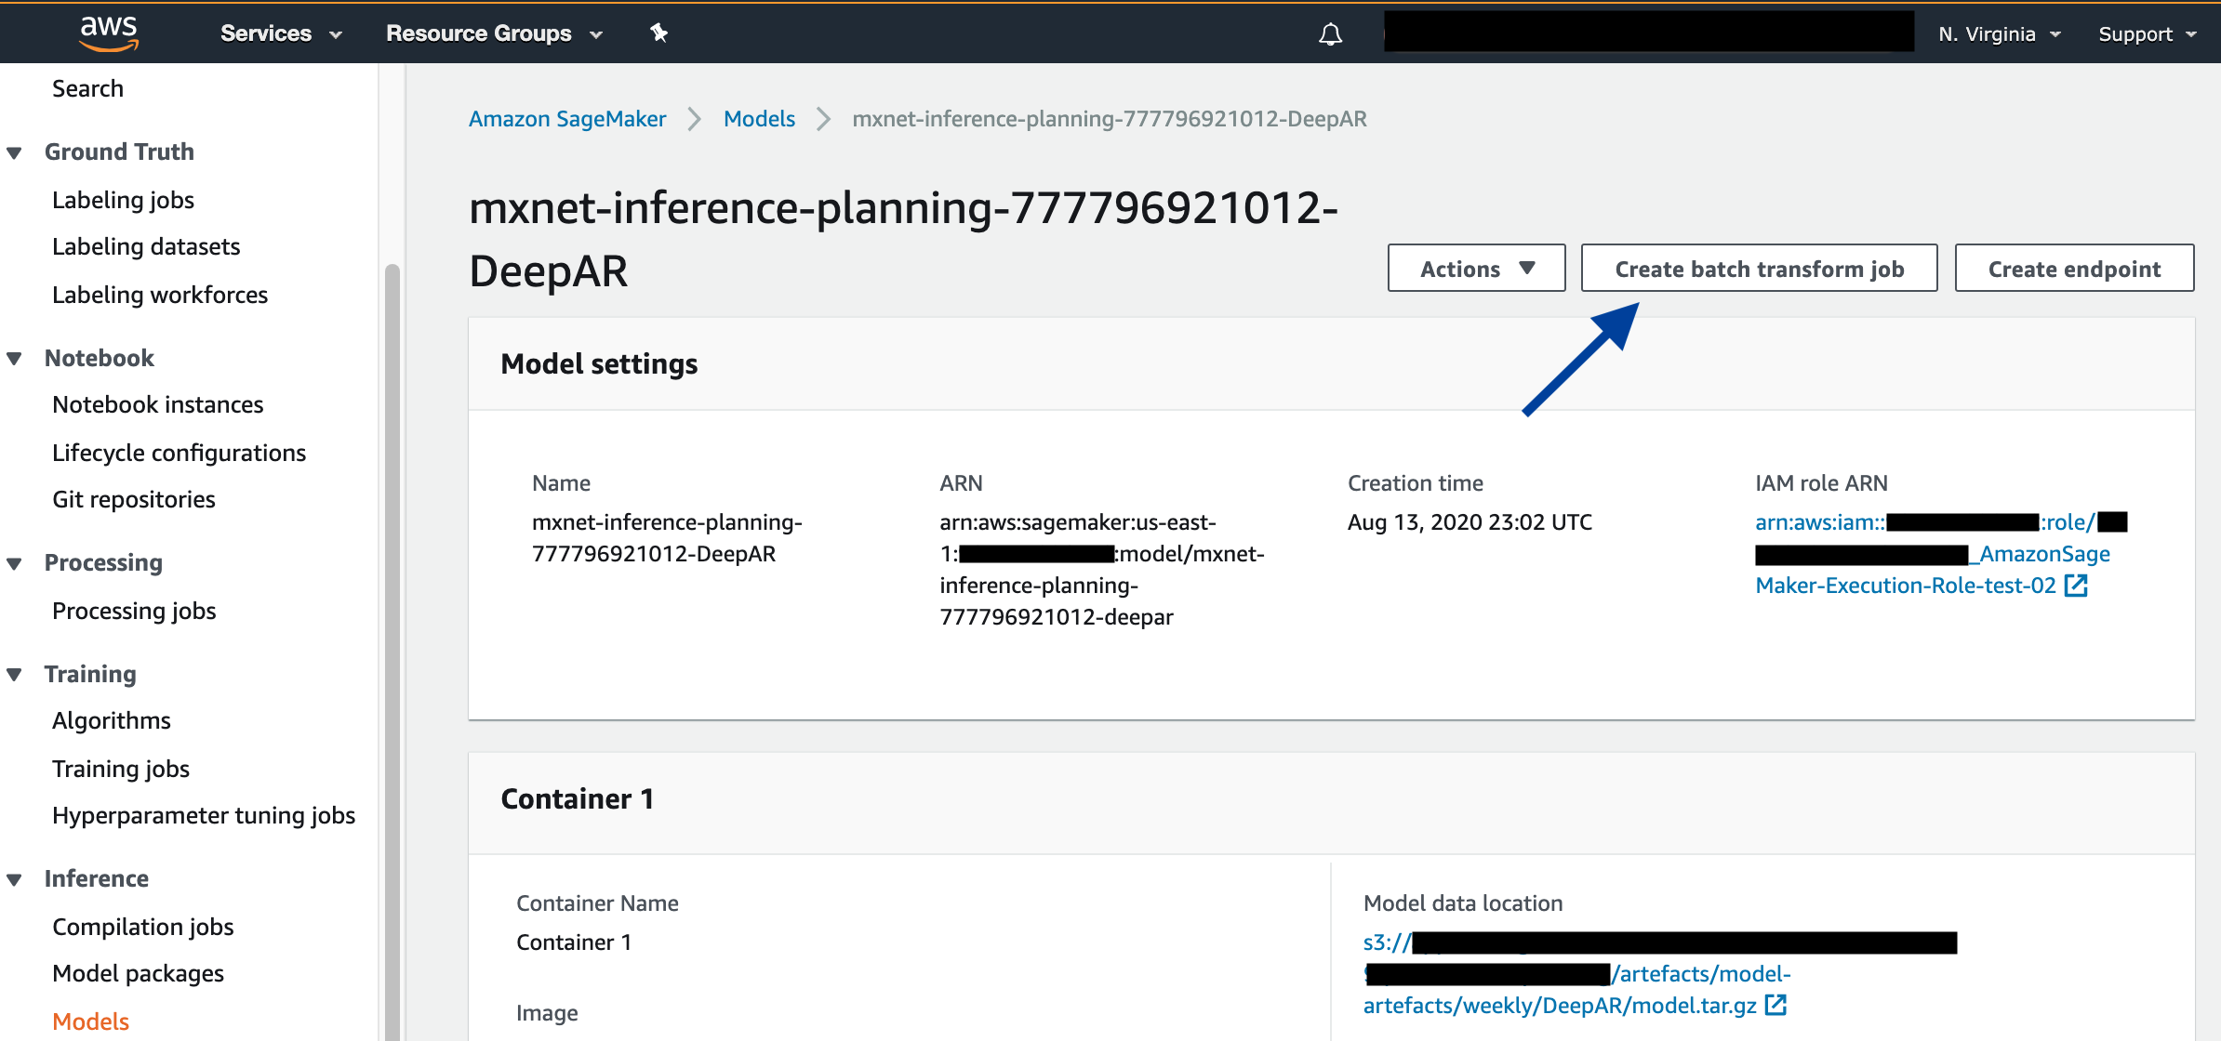Open IAM role external link icon

tap(2076, 586)
